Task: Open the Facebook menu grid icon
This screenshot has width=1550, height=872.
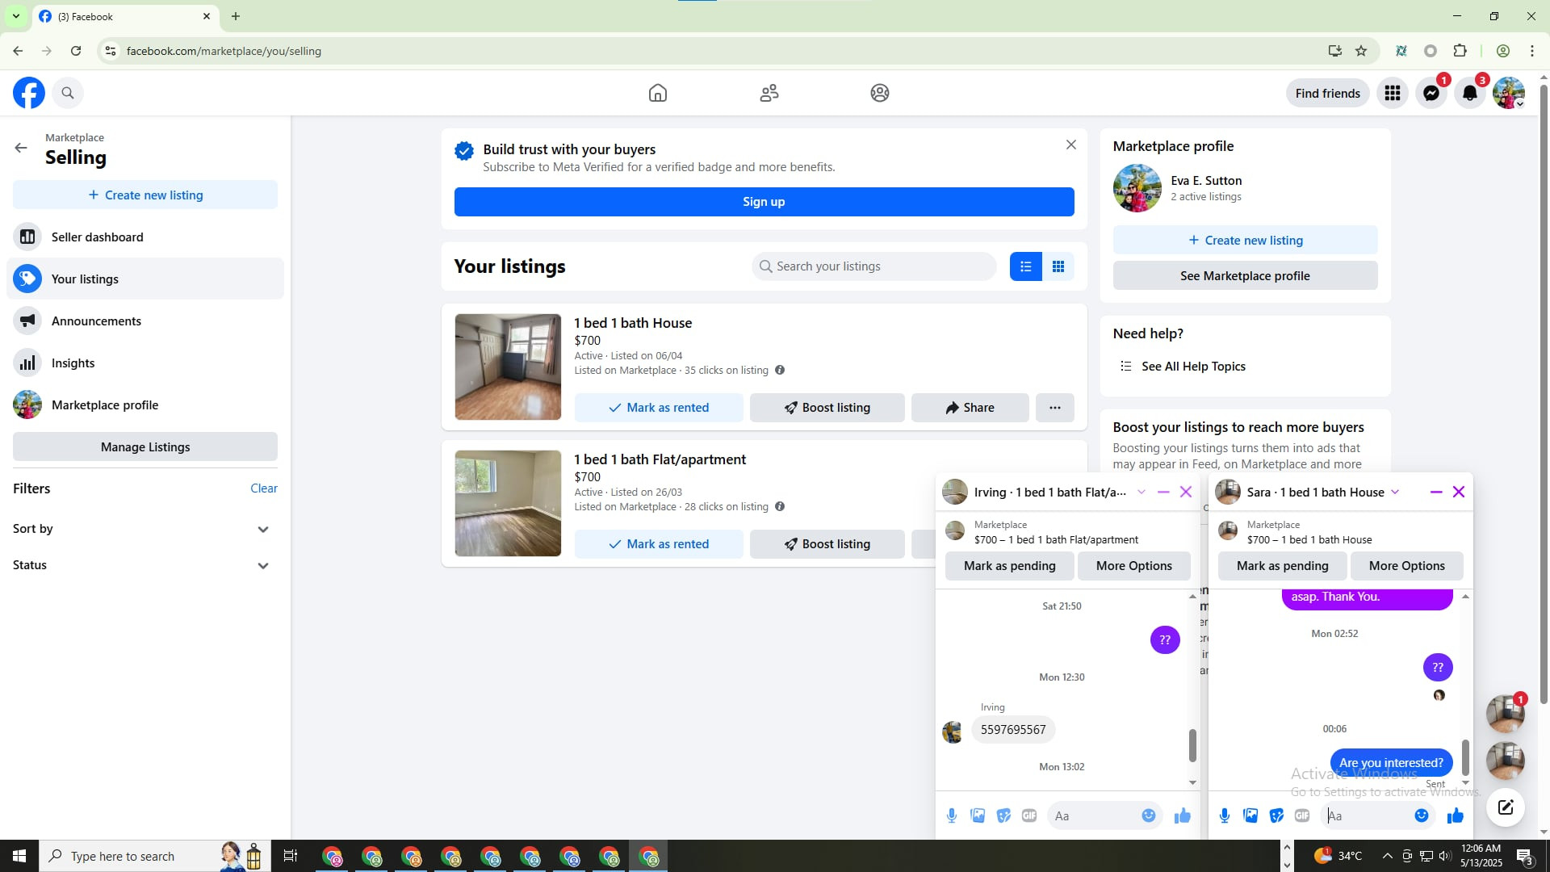Action: tap(1393, 93)
